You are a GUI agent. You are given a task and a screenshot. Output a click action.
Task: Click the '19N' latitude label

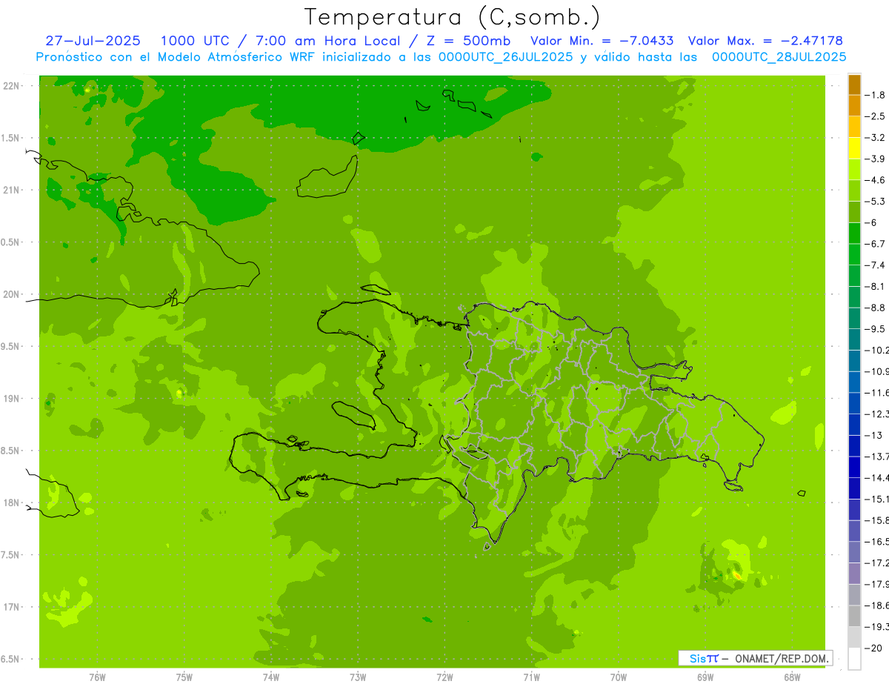(x=11, y=399)
